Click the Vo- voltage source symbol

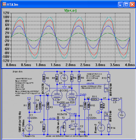click(x=122, y=115)
